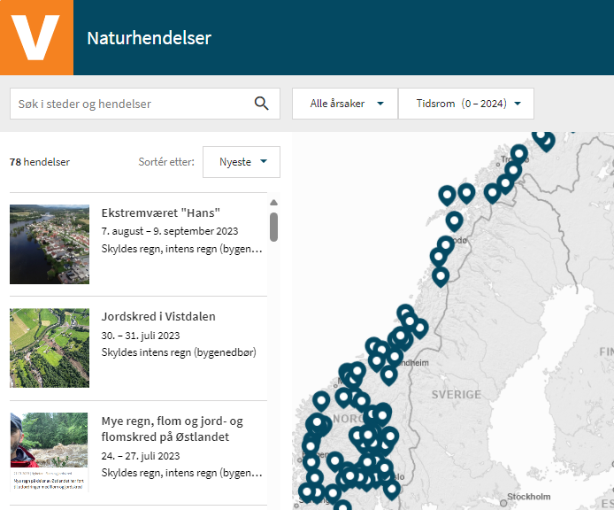This screenshot has width=614, height=510.
Task: Click the Jordskred i Vistdalen thumbnail
Action: tap(50, 348)
